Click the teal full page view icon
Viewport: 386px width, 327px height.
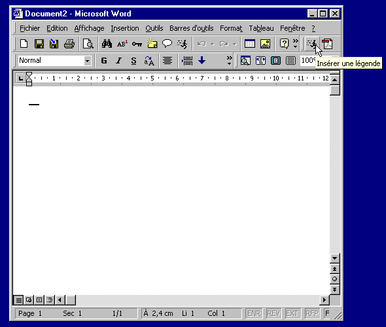point(275,61)
